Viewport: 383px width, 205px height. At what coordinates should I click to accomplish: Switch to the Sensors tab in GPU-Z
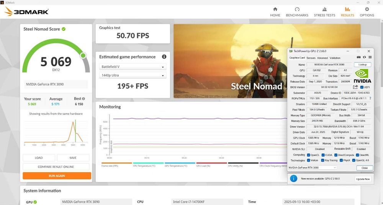pos(311,58)
